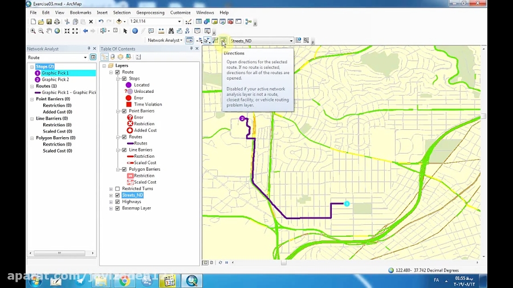The height and width of the screenshot is (288, 513).
Task: Save the map with the Save icon
Action: pos(49,22)
